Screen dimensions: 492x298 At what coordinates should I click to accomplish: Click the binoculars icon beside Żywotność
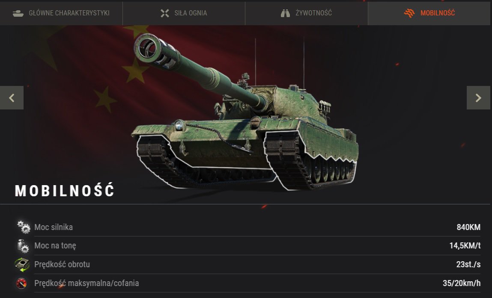285,13
